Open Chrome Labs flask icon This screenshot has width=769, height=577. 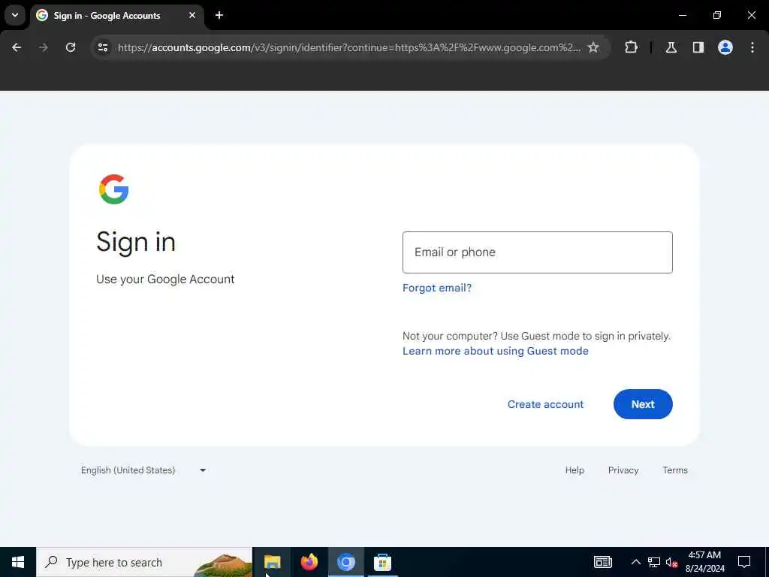point(671,47)
